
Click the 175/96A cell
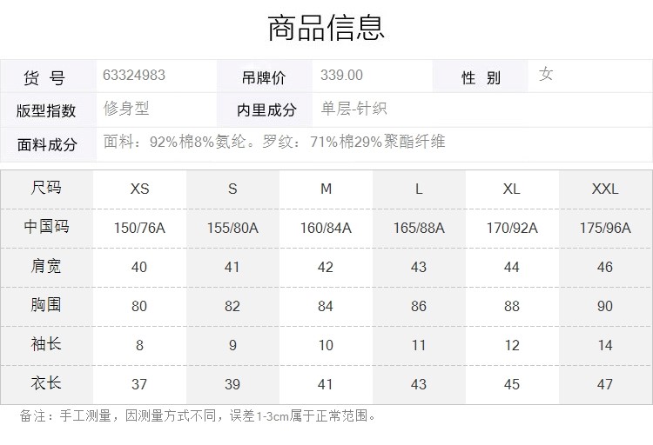point(605,228)
